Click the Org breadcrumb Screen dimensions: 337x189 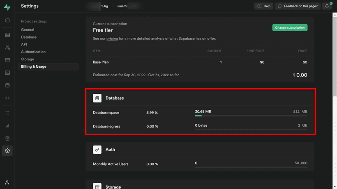tap(105, 6)
